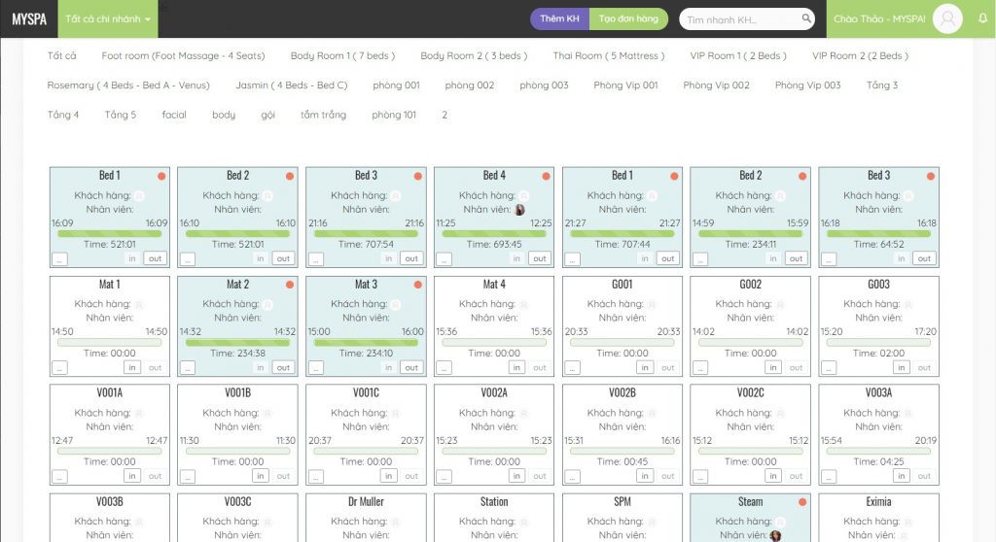996x542 pixels.
Task: Click the Mat 3 progress bar
Action: (x=366, y=343)
